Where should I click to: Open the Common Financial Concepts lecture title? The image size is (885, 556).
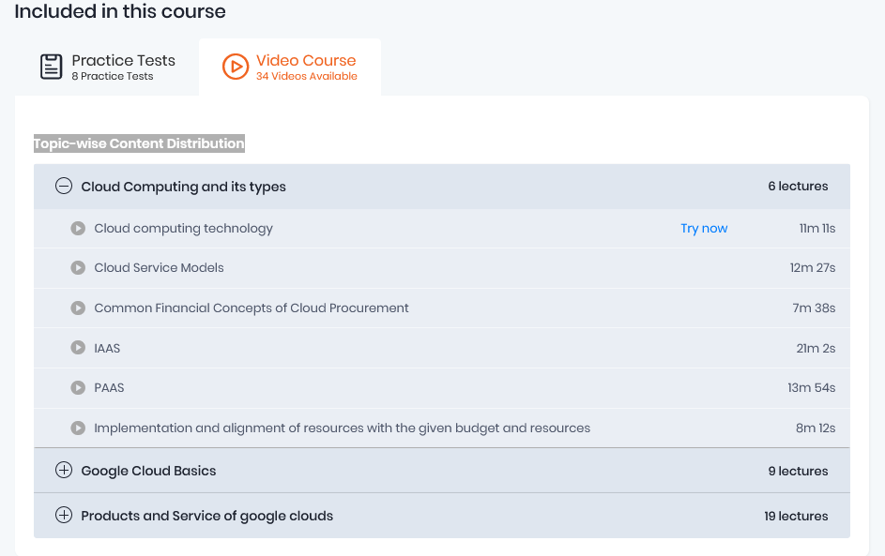(x=252, y=308)
